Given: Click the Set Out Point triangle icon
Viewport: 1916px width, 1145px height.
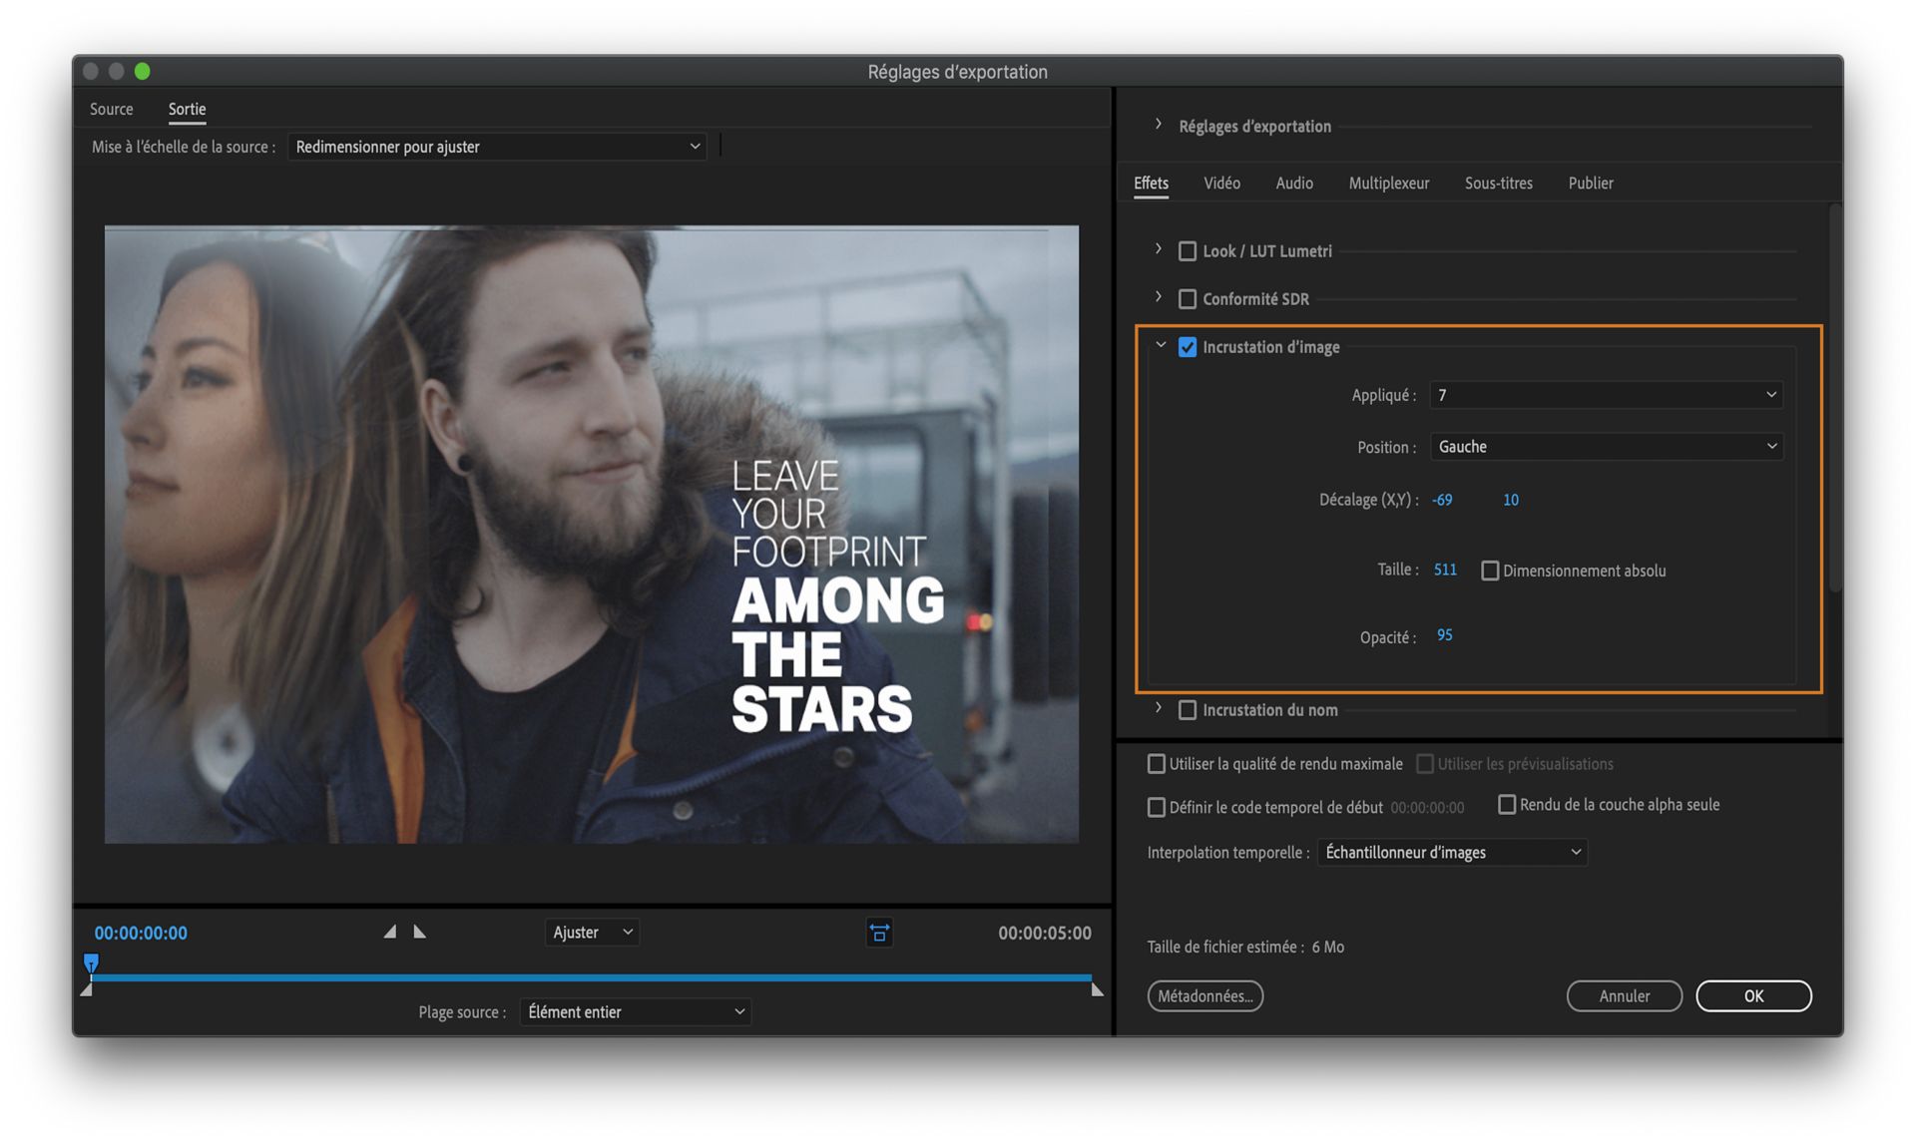Looking at the screenshot, I should tap(419, 932).
